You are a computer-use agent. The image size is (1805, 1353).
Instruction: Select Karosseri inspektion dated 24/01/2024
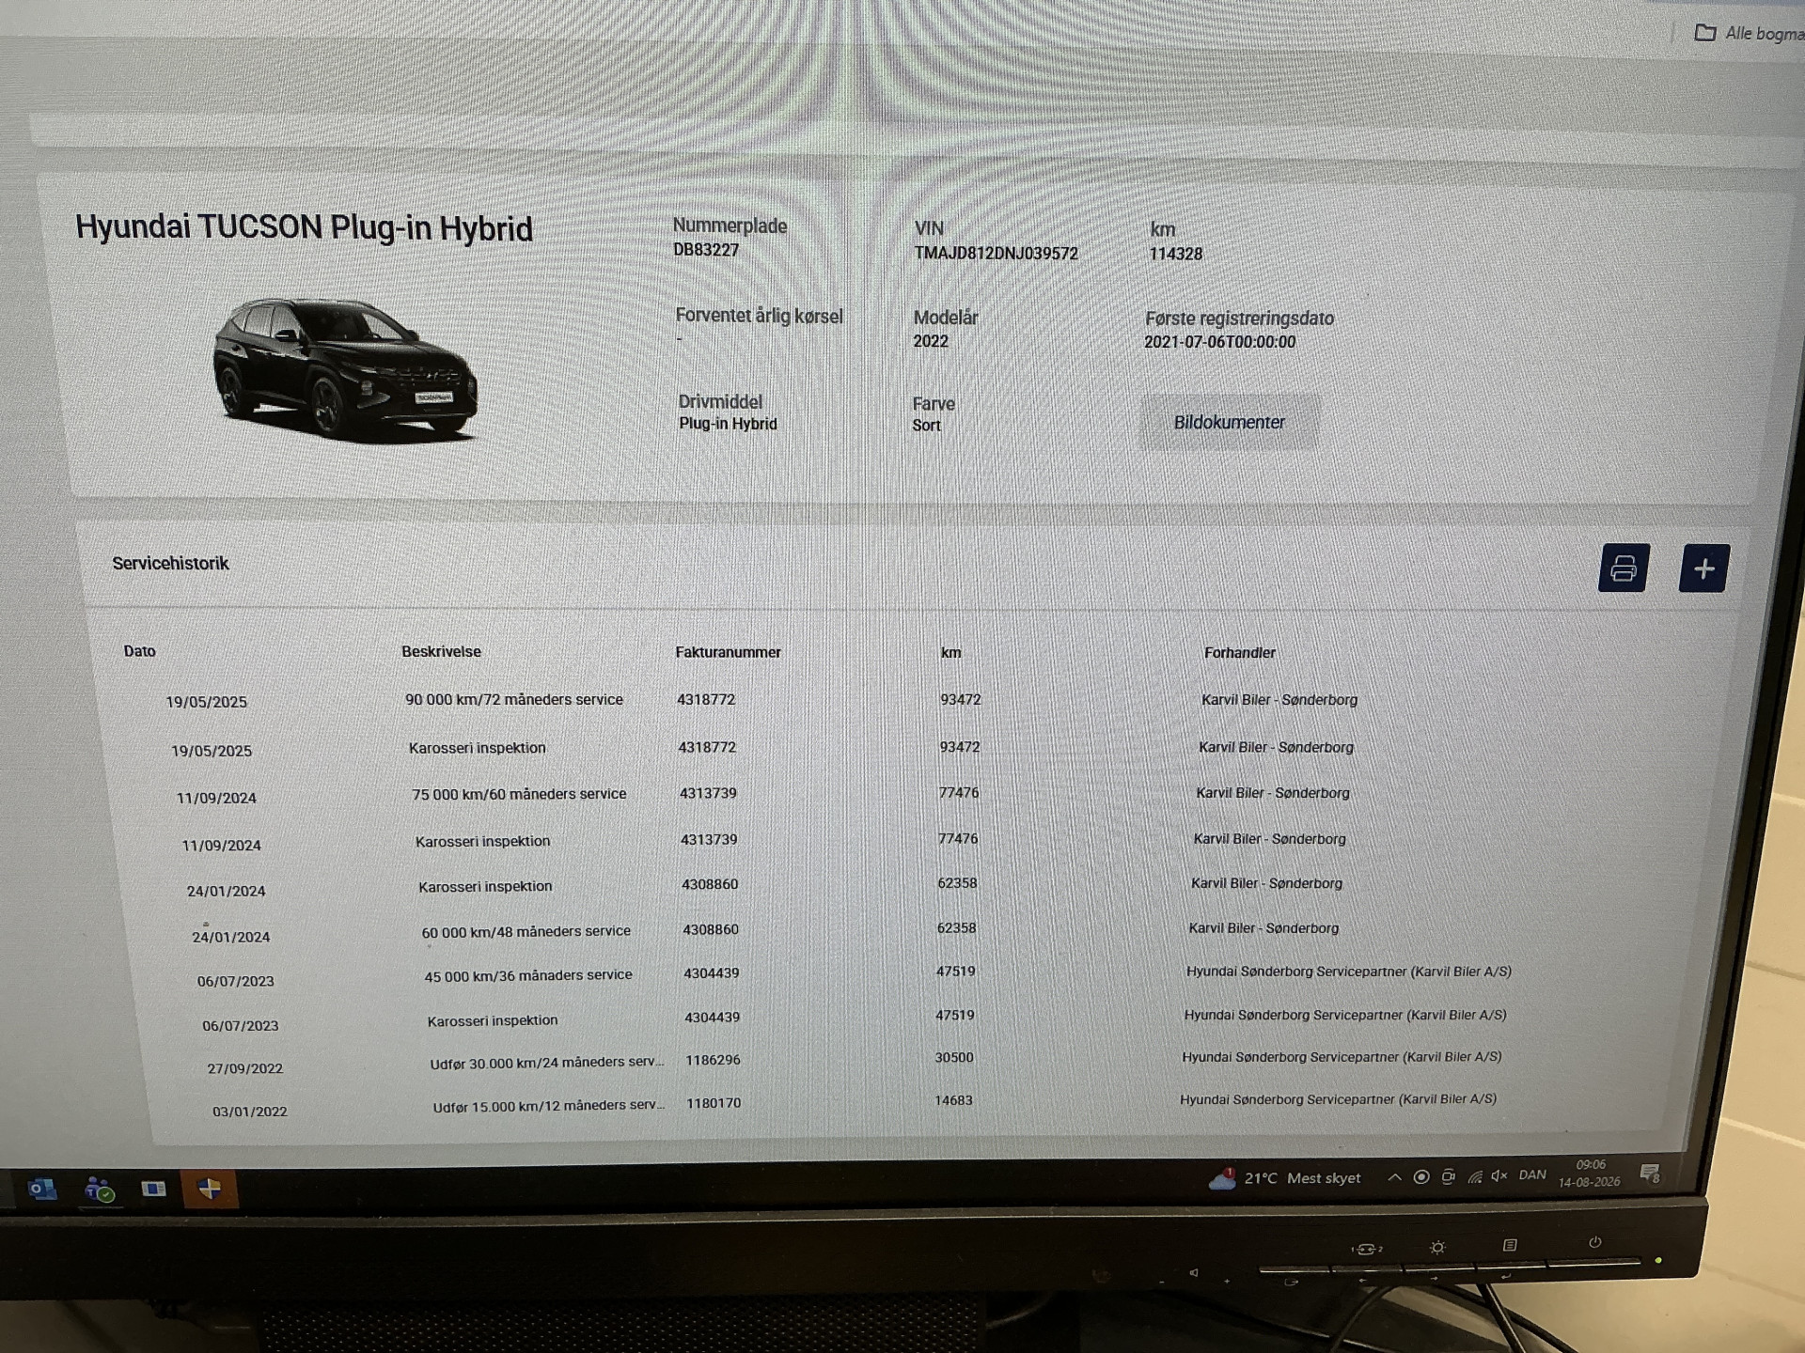[x=485, y=886]
